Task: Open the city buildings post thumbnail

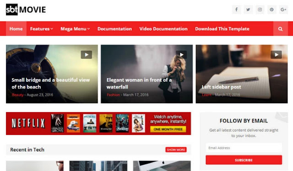Action: (98, 166)
